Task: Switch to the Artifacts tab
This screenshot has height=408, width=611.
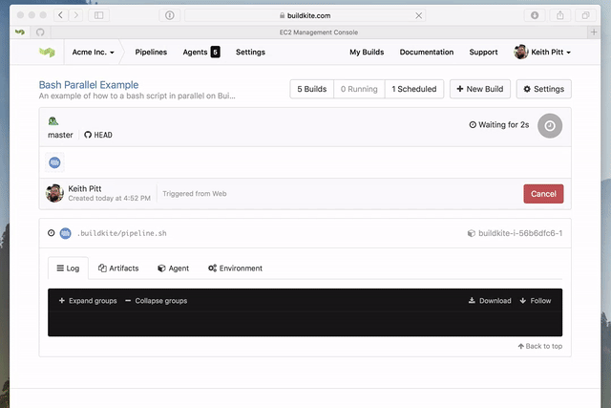Action: (118, 268)
